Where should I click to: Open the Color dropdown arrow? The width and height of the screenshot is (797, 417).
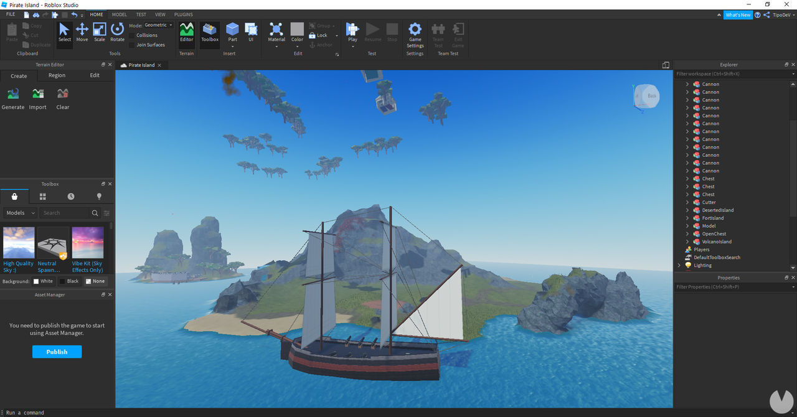click(297, 46)
